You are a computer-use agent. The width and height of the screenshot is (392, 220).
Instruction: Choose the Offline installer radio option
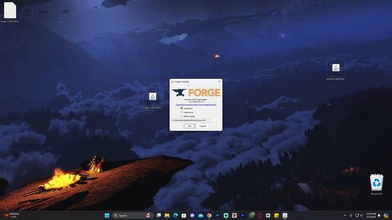click(x=181, y=116)
